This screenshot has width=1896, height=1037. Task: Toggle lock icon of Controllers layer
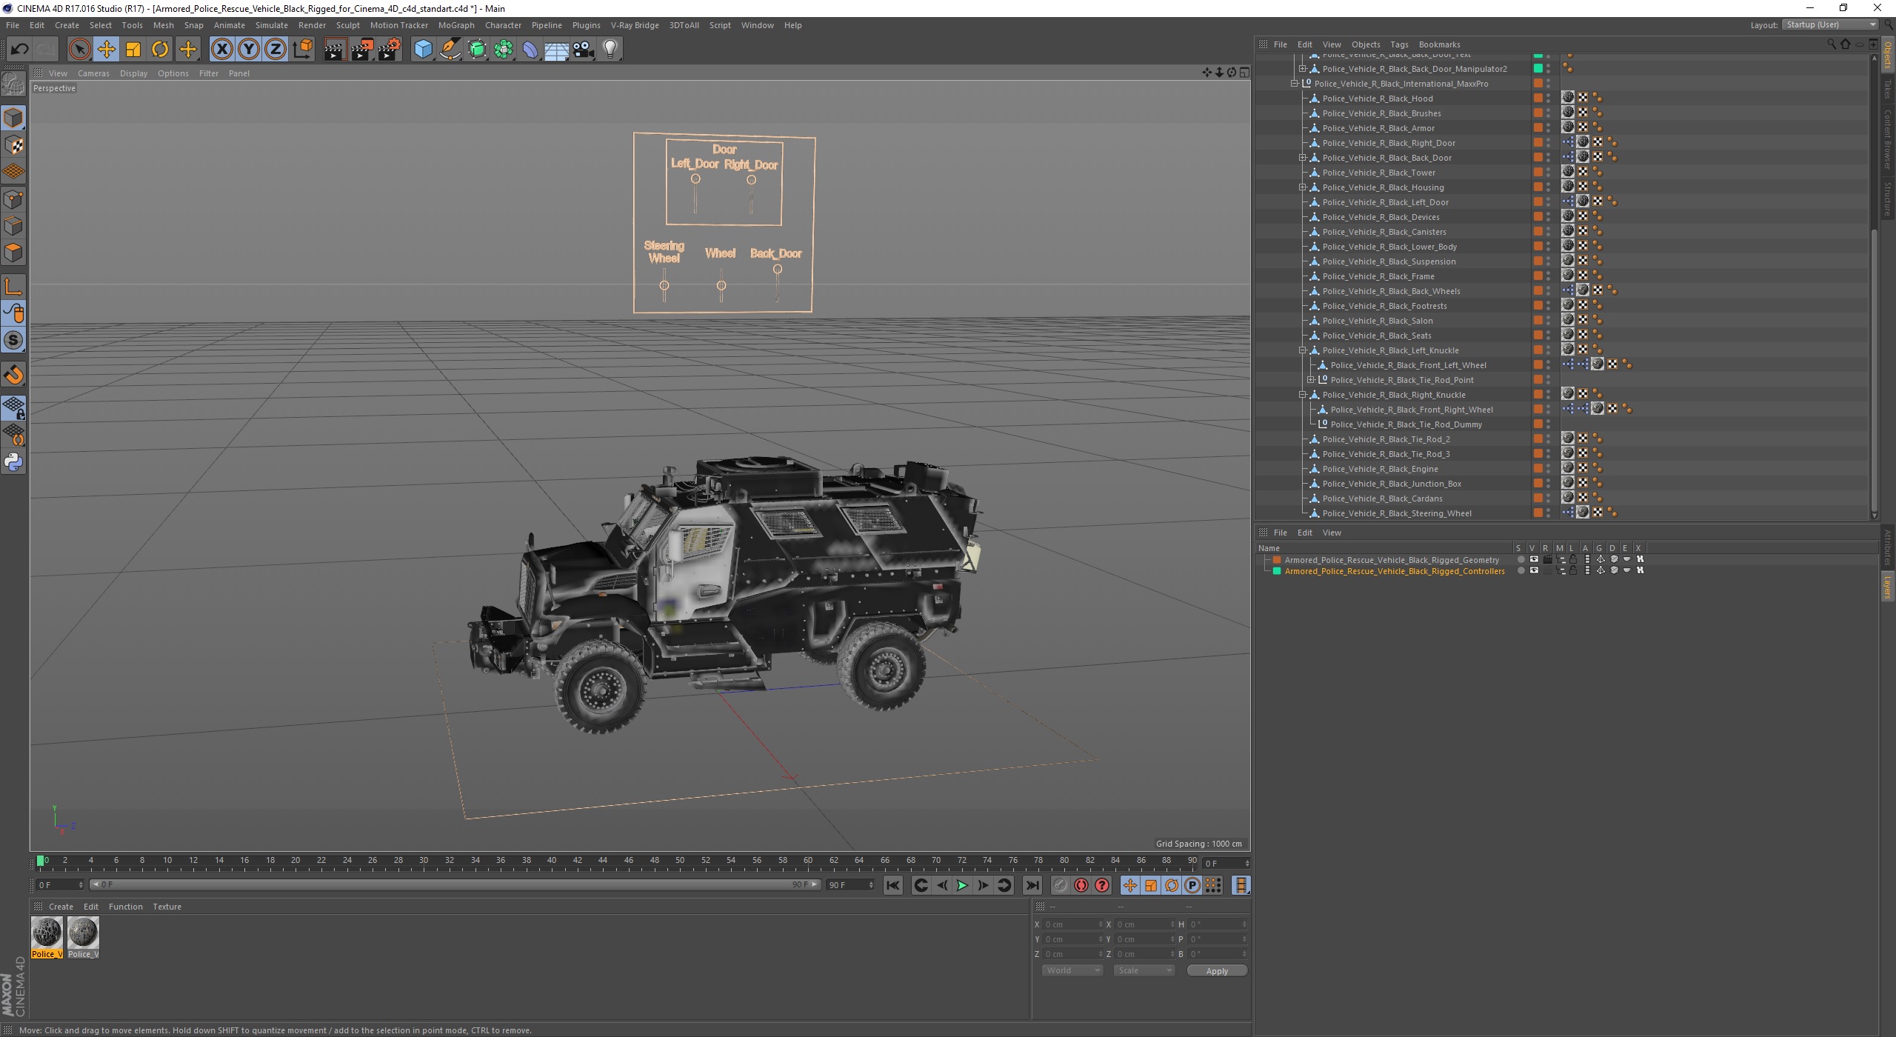(1573, 570)
